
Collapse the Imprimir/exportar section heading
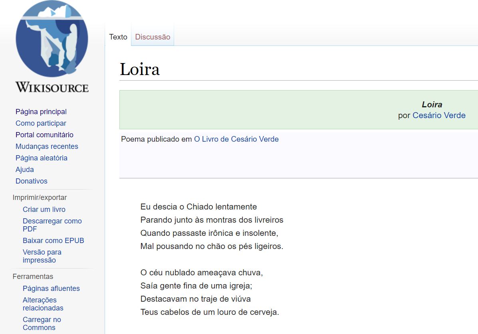[40, 198]
